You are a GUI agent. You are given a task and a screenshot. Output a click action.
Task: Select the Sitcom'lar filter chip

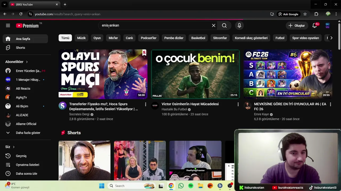(220, 38)
